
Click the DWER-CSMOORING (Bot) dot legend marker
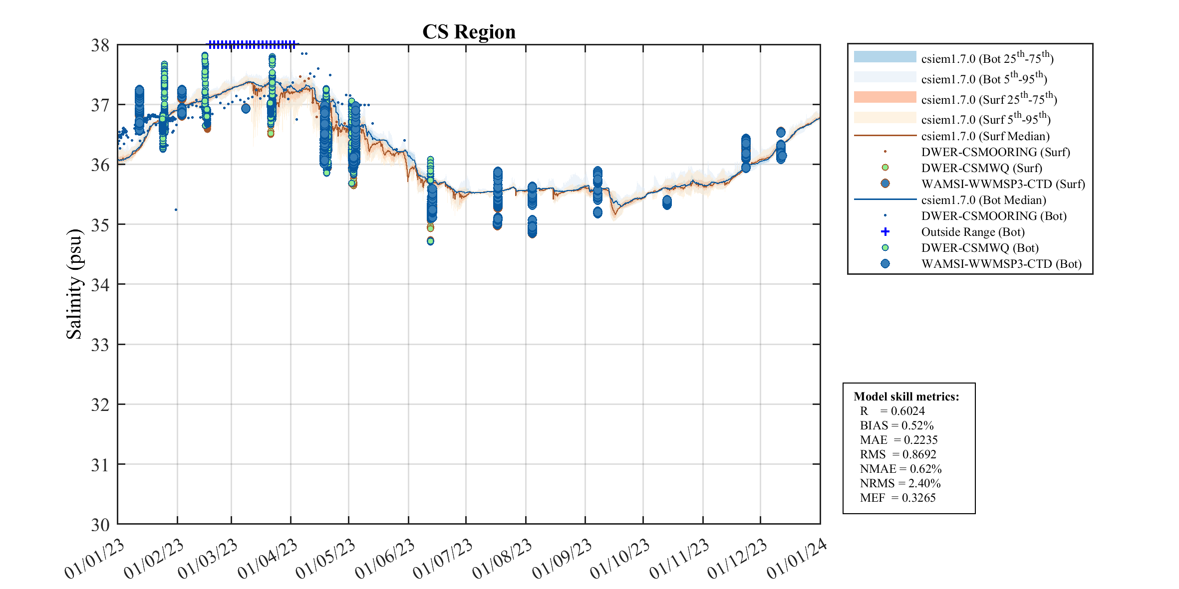(885, 215)
